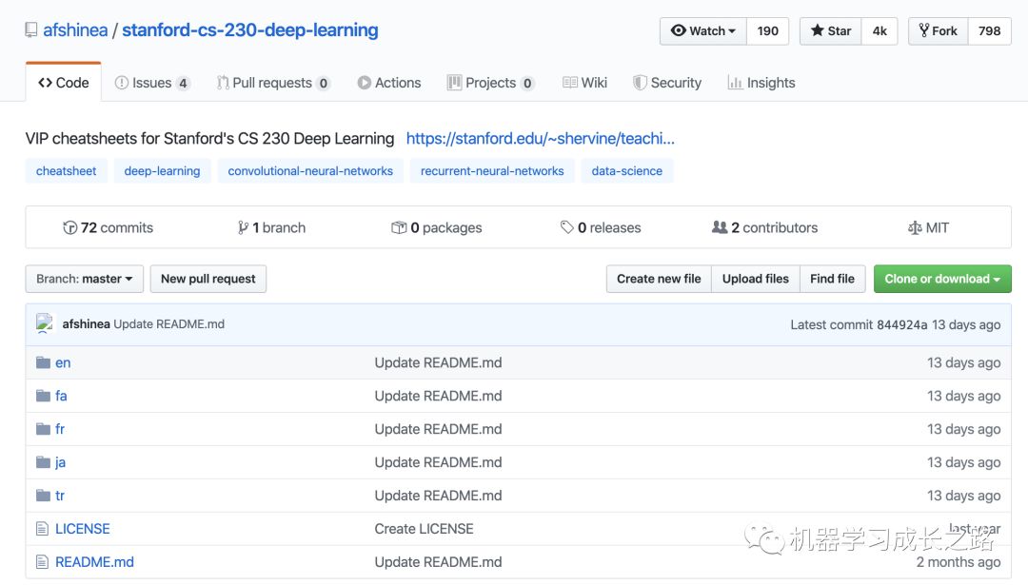Image resolution: width=1028 pixels, height=585 pixels.
Task: Open the Insights tab
Action: point(761,83)
